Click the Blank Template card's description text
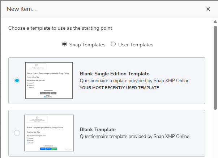This screenshot has height=158, width=218. point(134,136)
